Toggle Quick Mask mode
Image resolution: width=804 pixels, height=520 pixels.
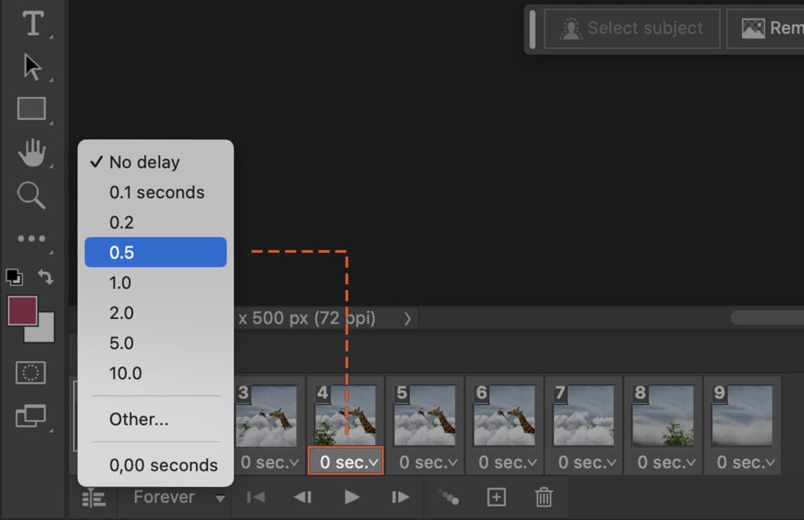[x=32, y=372]
